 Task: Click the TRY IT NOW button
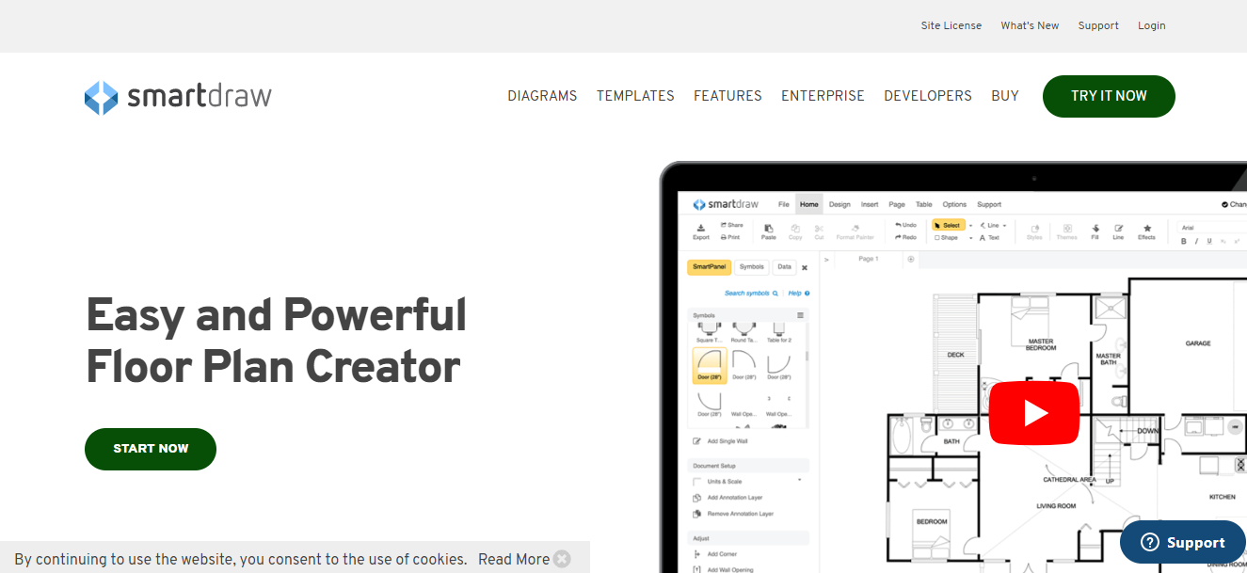point(1109,96)
